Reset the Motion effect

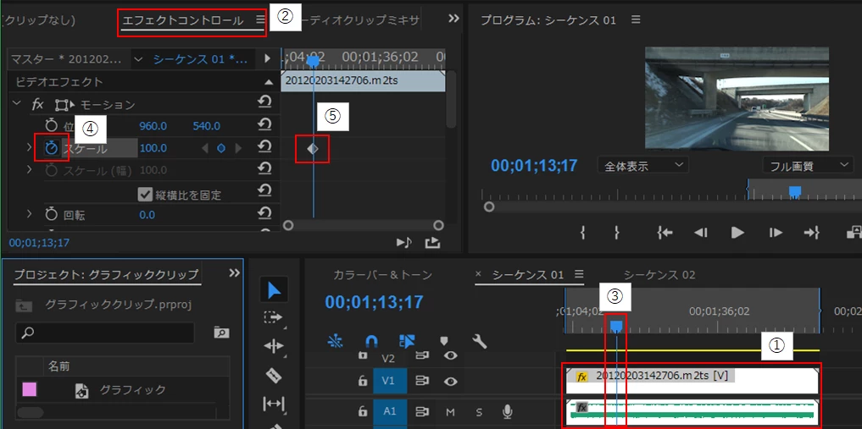coord(264,104)
